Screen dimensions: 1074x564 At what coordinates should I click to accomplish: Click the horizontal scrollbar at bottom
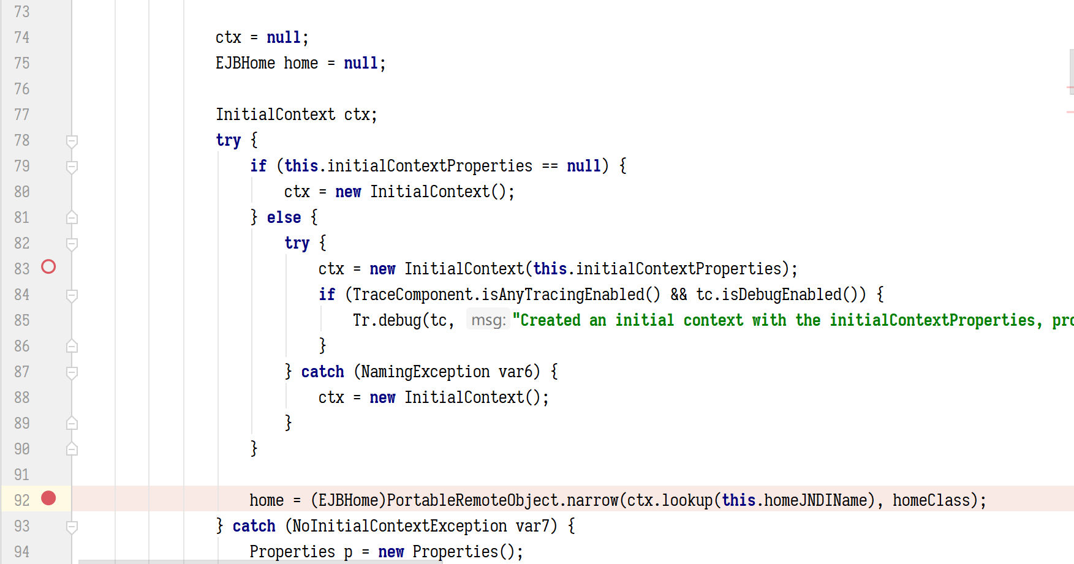pos(260,562)
